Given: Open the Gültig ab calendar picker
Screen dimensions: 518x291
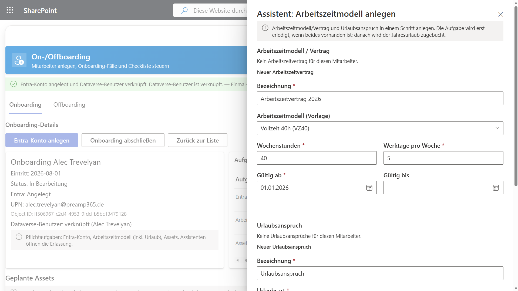Looking at the screenshot, I should (369, 188).
